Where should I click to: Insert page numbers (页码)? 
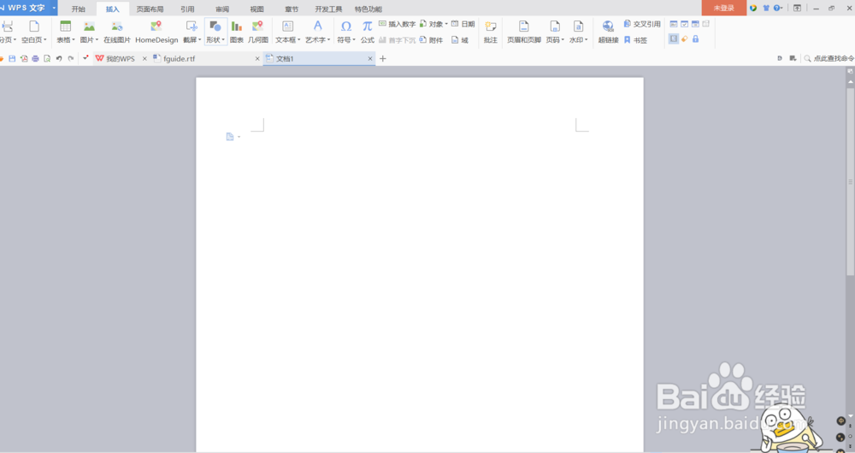pos(555,32)
